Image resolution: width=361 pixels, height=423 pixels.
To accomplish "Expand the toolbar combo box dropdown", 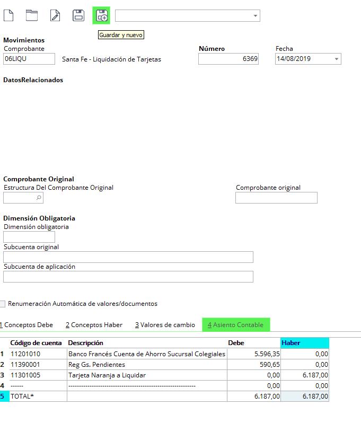I will pyautogui.click(x=256, y=16).
